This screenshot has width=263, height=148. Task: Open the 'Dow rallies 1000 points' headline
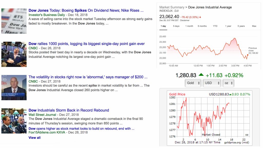(x=87, y=44)
